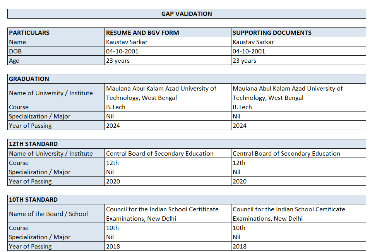Select B.Tech in the Resume and BGV column
Image resolution: width=370 pixels, height=252 pixels.
click(116, 107)
